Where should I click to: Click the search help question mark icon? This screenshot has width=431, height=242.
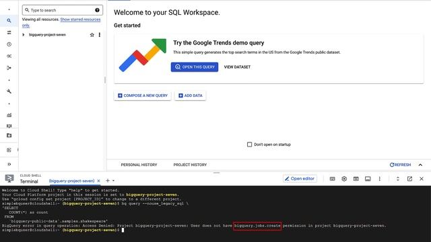tap(97, 10)
